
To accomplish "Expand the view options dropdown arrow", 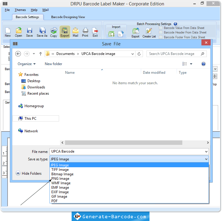I will pyautogui.click(x=191, y=64).
